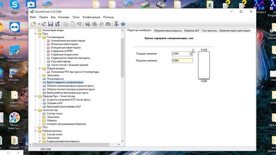Expand the ПХХ tree folder

pos(35,127)
